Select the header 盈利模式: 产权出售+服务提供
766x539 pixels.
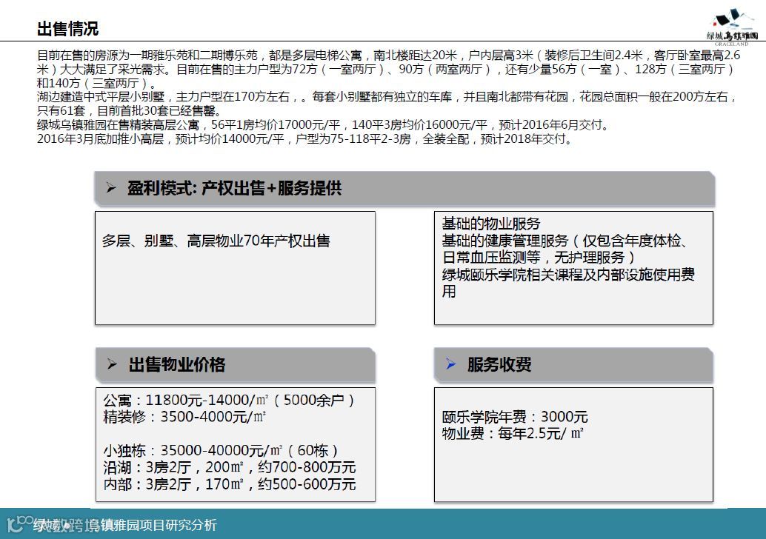[x=235, y=188]
